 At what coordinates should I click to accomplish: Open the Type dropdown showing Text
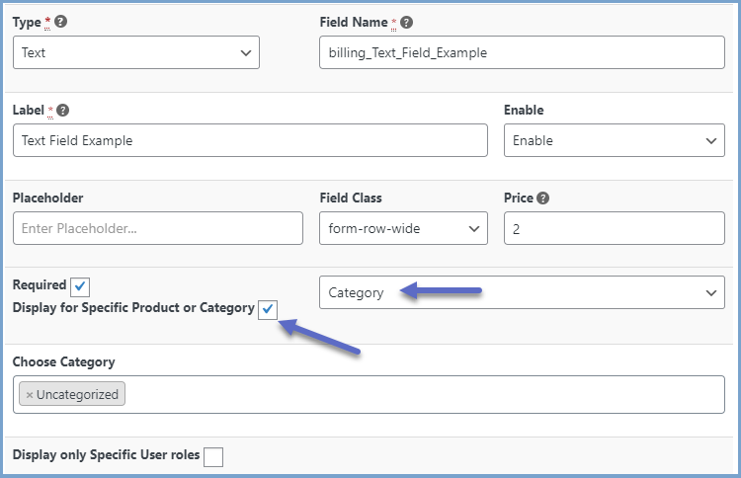click(x=136, y=53)
